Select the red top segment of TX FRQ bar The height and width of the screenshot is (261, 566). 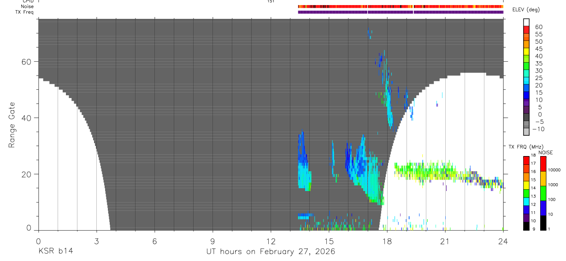coord(526,161)
